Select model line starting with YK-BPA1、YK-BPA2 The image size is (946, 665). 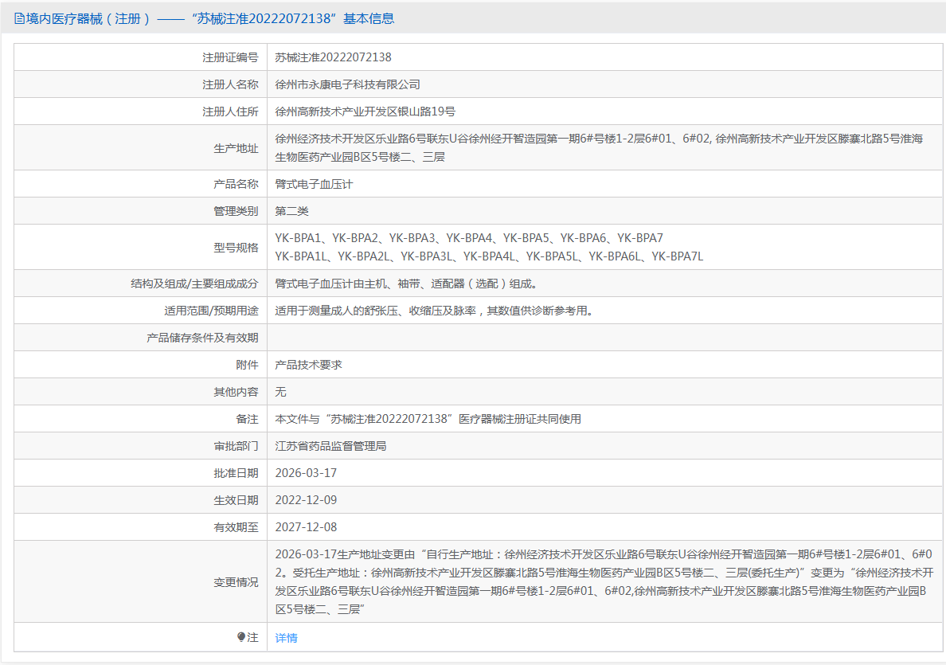(x=469, y=238)
